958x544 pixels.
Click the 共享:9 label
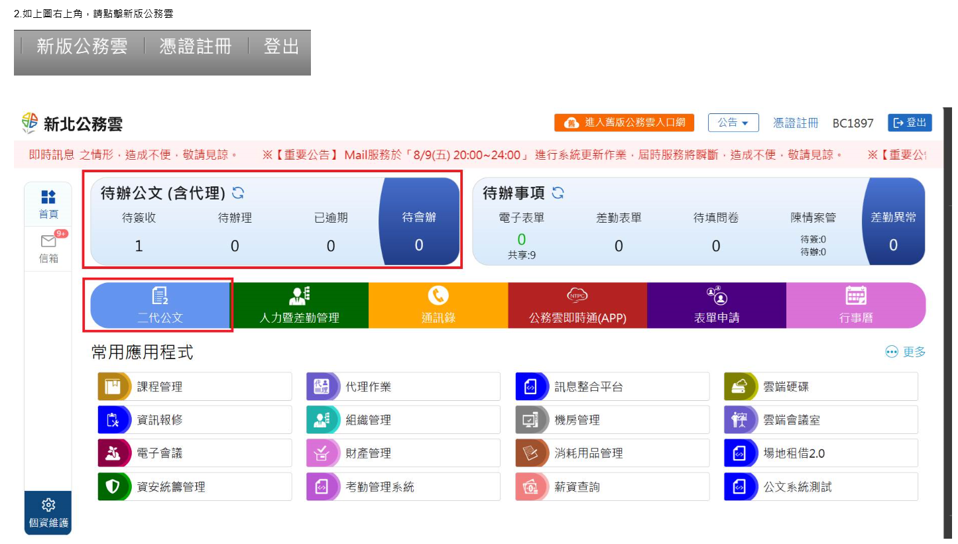[522, 255]
